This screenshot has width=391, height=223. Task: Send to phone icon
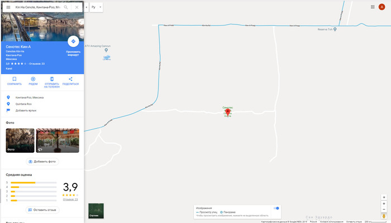point(52,82)
